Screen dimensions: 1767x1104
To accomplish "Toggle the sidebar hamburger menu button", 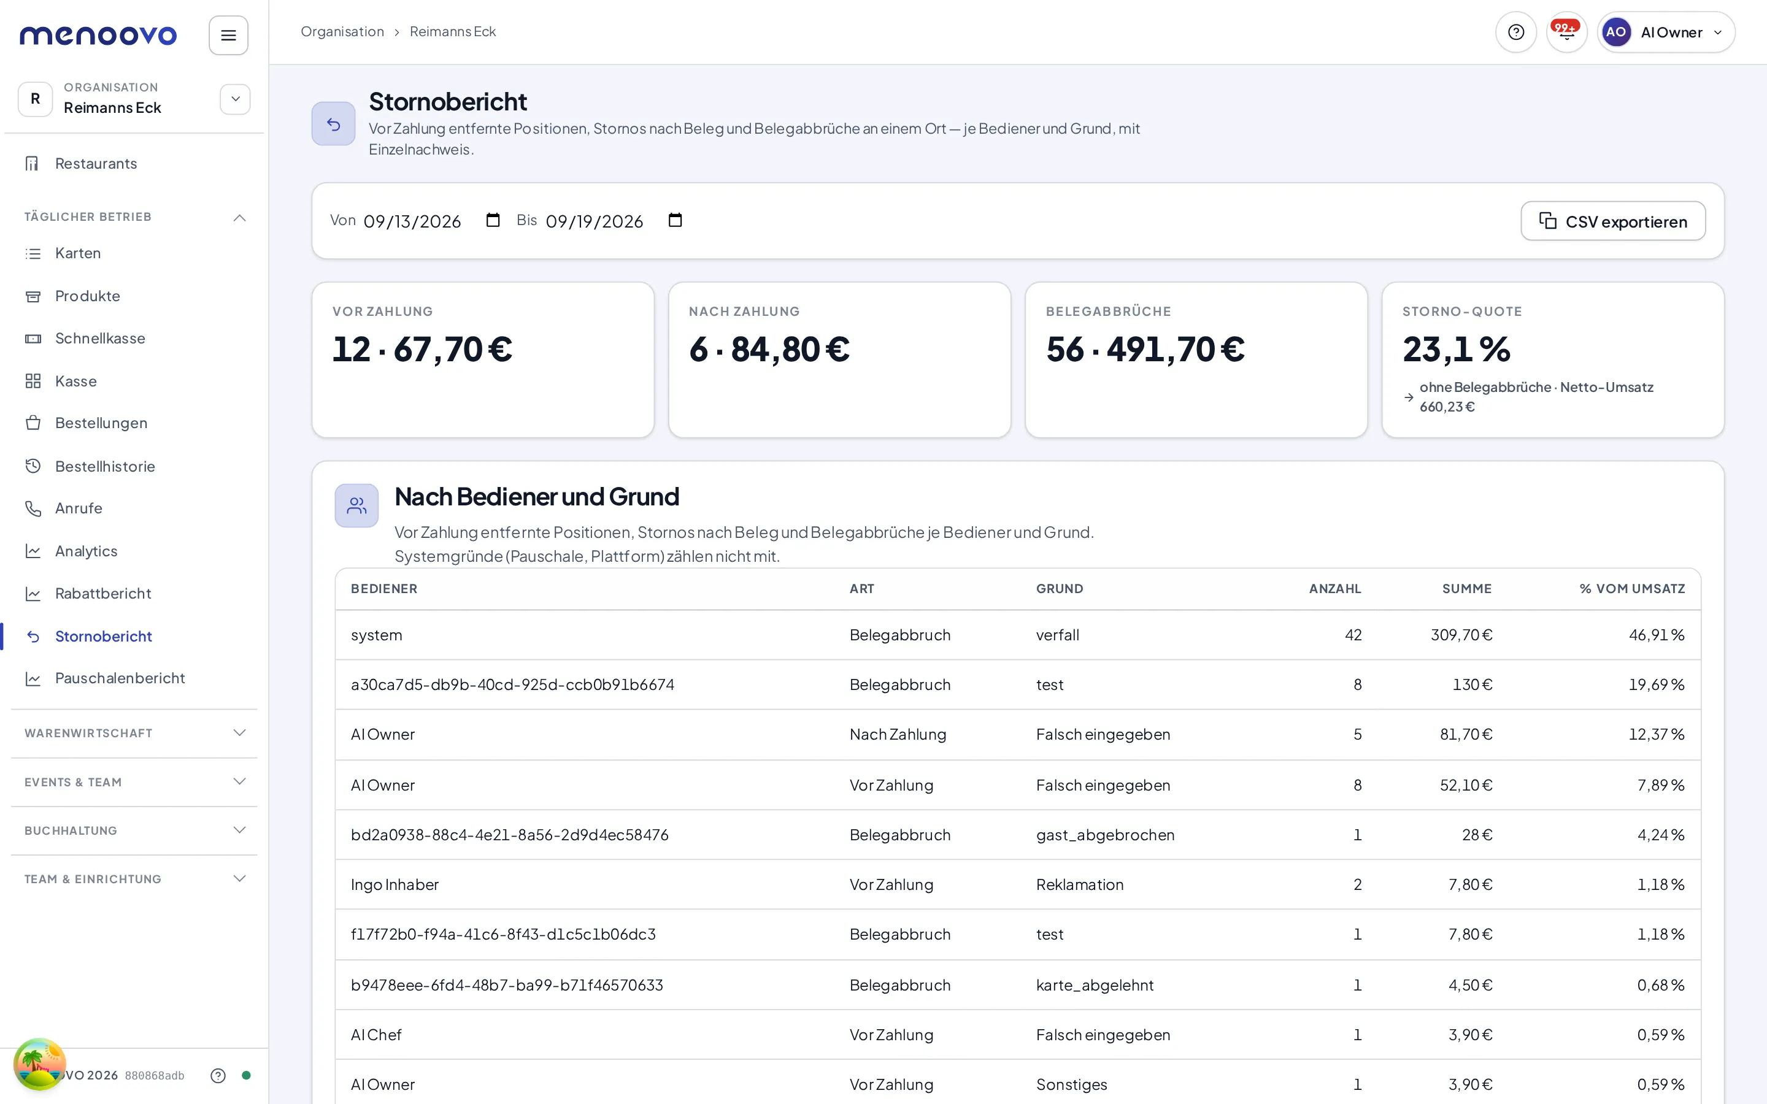I will coord(228,35).
